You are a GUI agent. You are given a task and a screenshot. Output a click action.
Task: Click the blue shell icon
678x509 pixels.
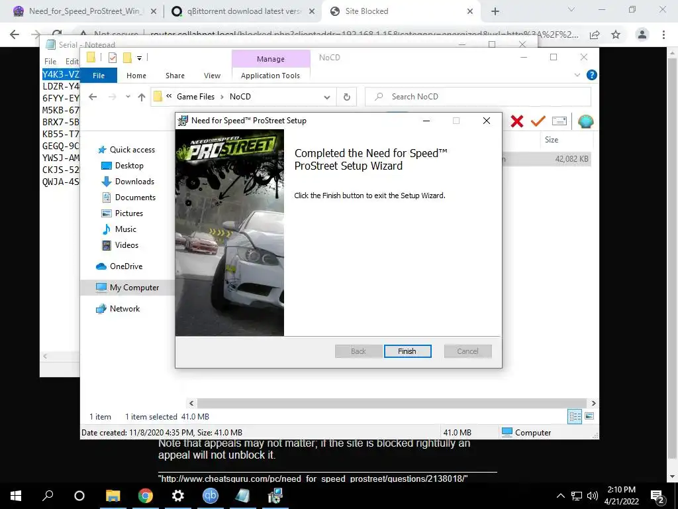tap(585, 122)
